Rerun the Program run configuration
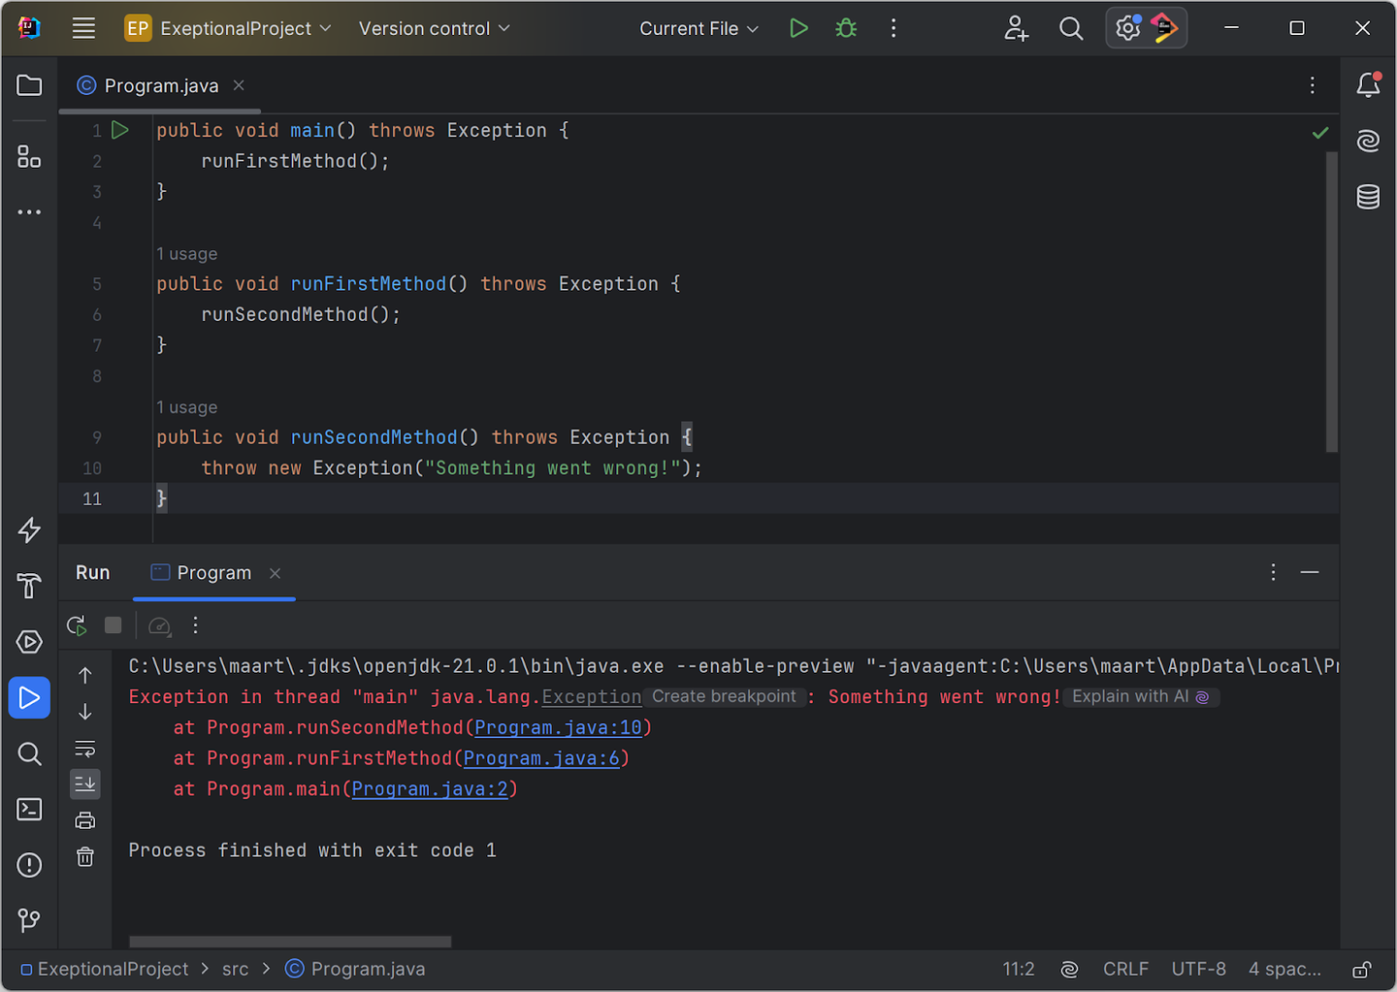 point(76,625)
